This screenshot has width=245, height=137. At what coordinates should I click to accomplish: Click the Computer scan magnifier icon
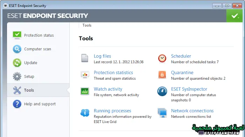(17, 49)
